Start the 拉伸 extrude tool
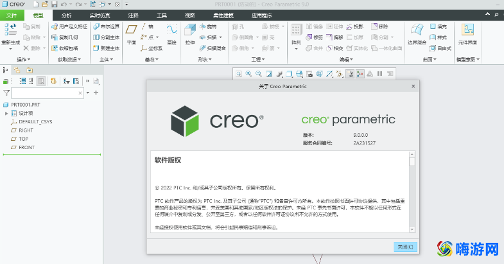This screenshot has height=264, width=504. 190,34
